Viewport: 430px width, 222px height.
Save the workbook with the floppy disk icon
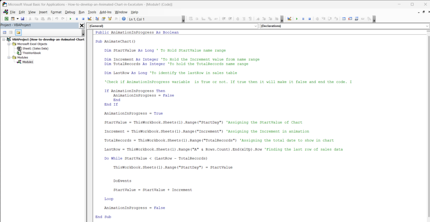click(x=23, y=19)
